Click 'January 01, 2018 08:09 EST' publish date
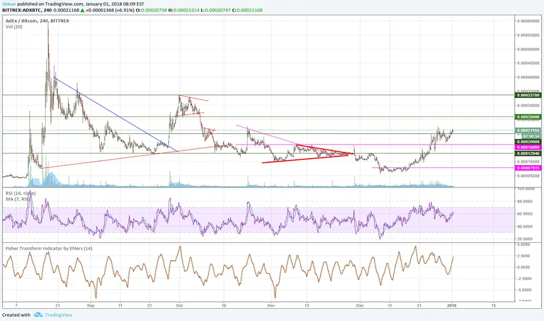Screen dimensions: 544x321 pyautogui.click(x=114, y=4)
